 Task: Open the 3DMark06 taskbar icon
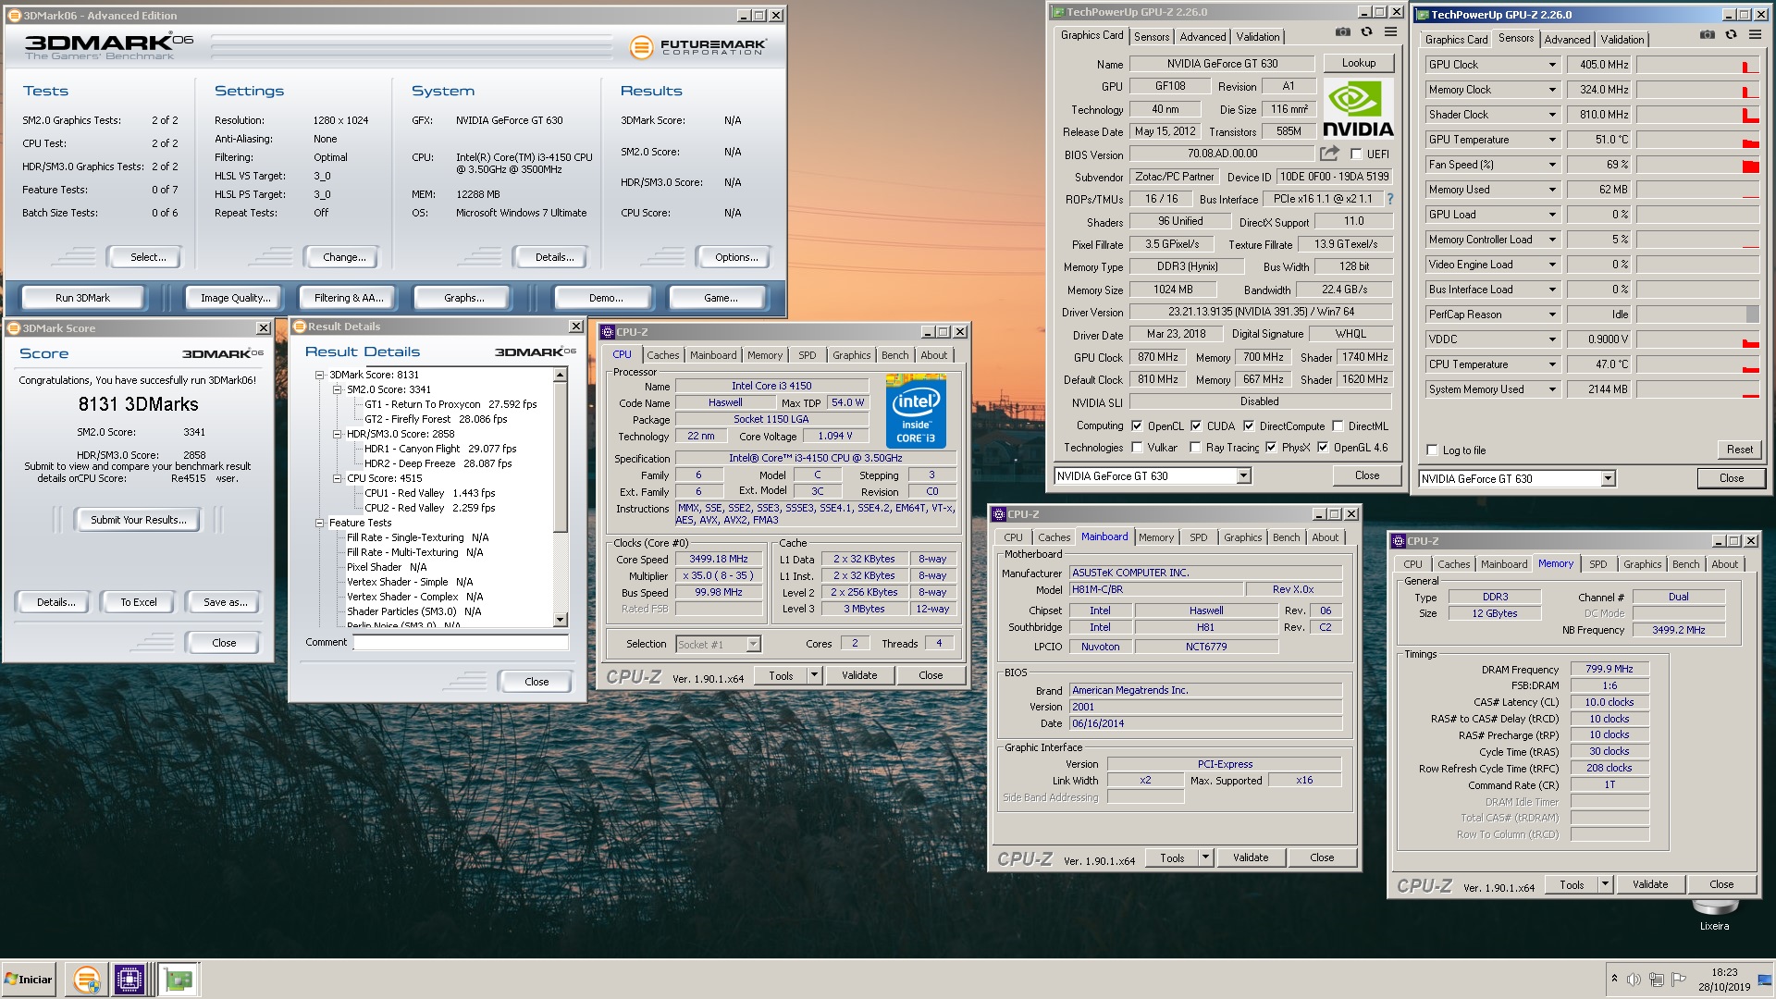tap(87, 979)
